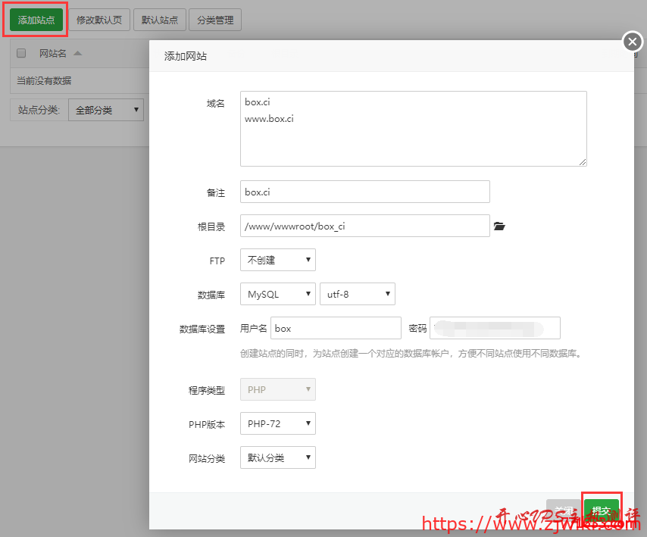Click the 关闭 cancel button
Viewport: 647px width, 537px height.
[x=564, y=510]
